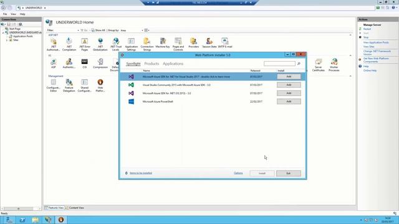Open the View menu
Image resolution: width=399 pixels, height=224 pixels.
[13, 14]
